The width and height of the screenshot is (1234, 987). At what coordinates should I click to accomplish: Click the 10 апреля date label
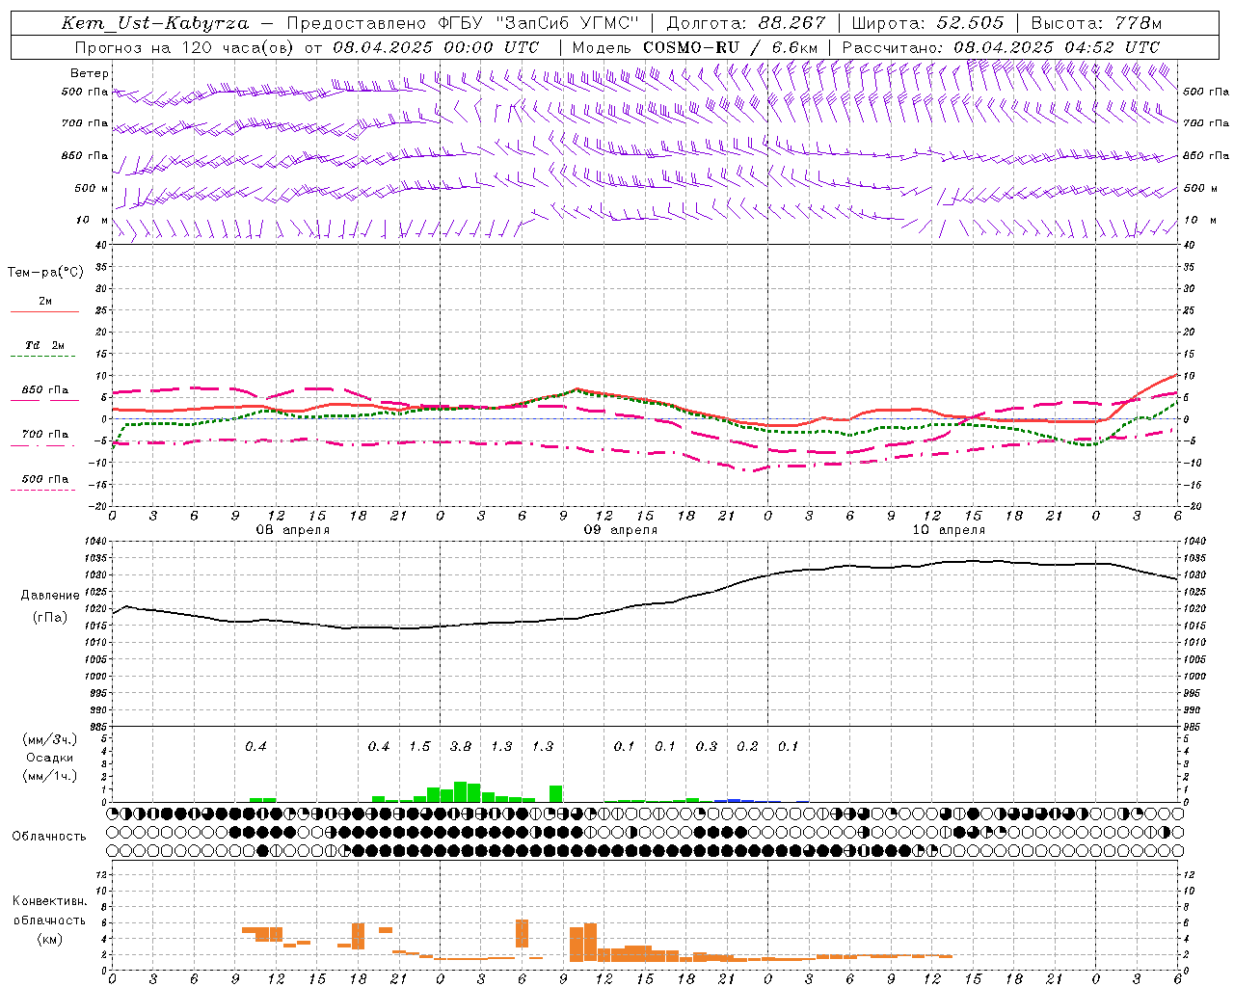[949, 529]
